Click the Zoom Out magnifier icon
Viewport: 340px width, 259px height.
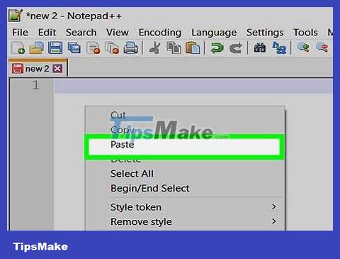pos(322,48)
